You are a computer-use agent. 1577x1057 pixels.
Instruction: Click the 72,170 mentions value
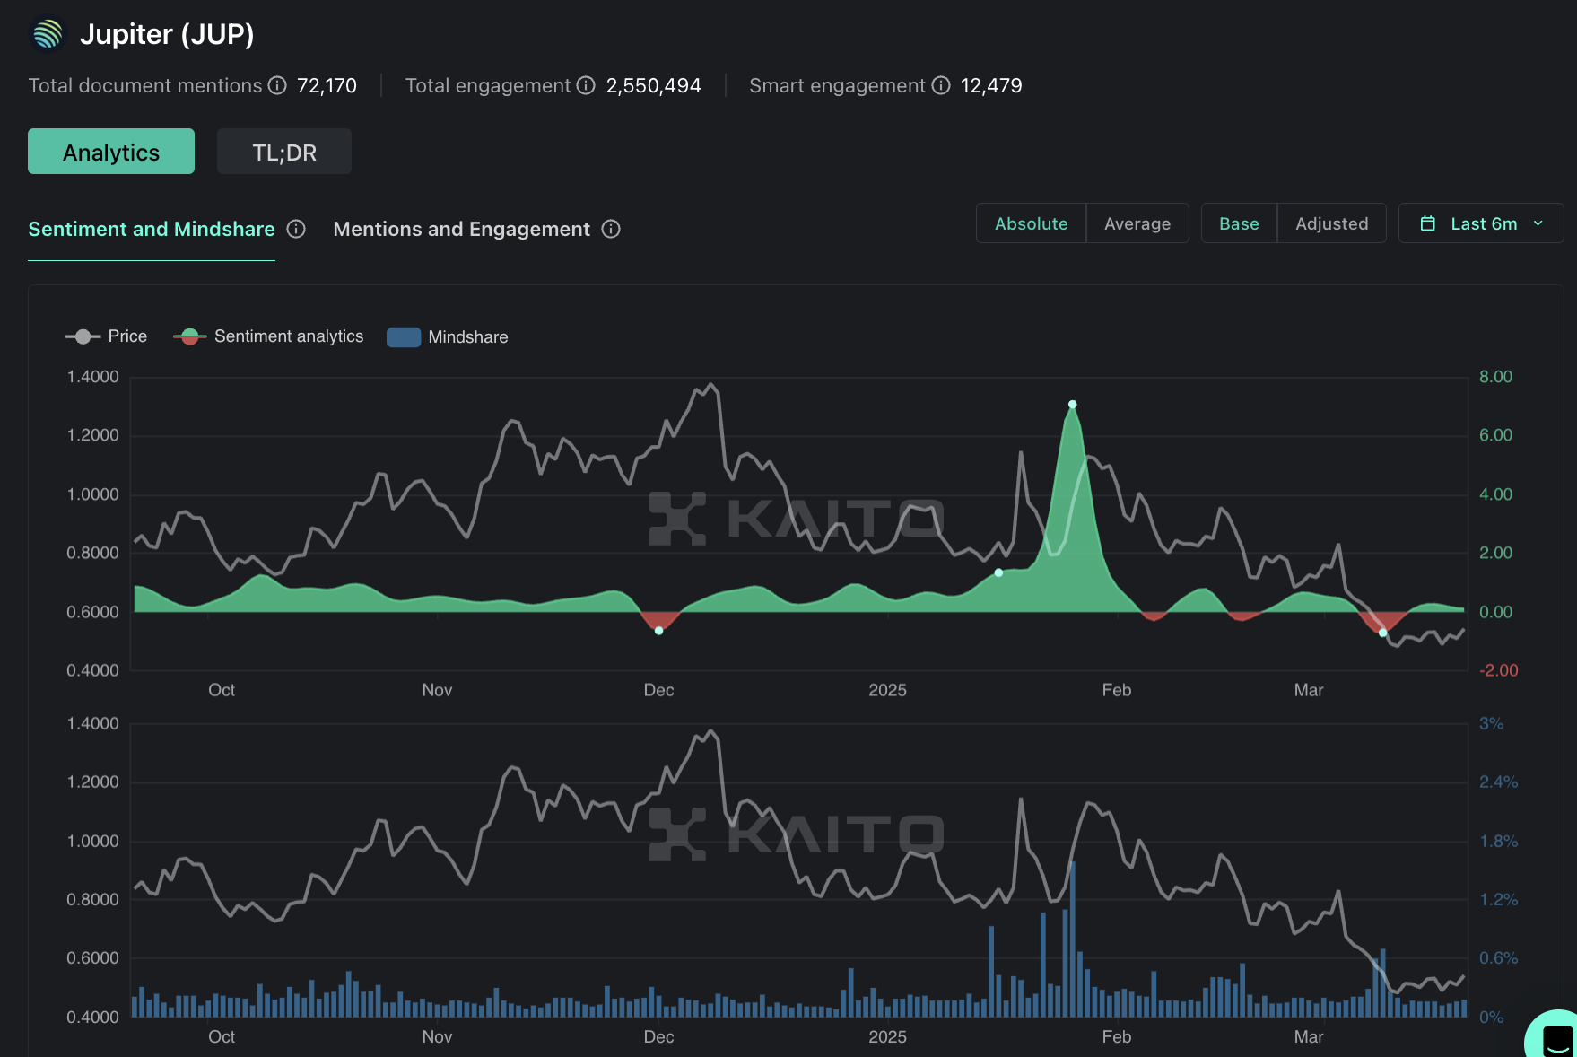point(327,85)
